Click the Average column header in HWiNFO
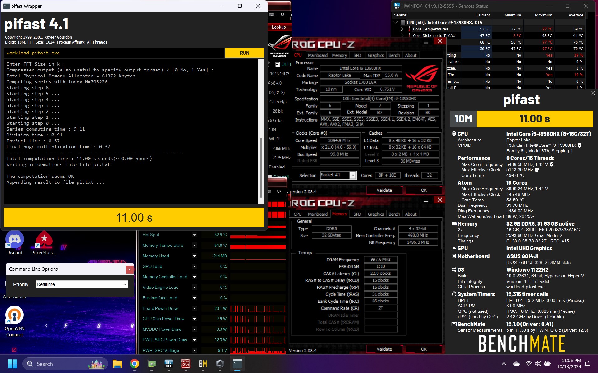The height and width of the screenshot is (373, 598). coord(570,15)
